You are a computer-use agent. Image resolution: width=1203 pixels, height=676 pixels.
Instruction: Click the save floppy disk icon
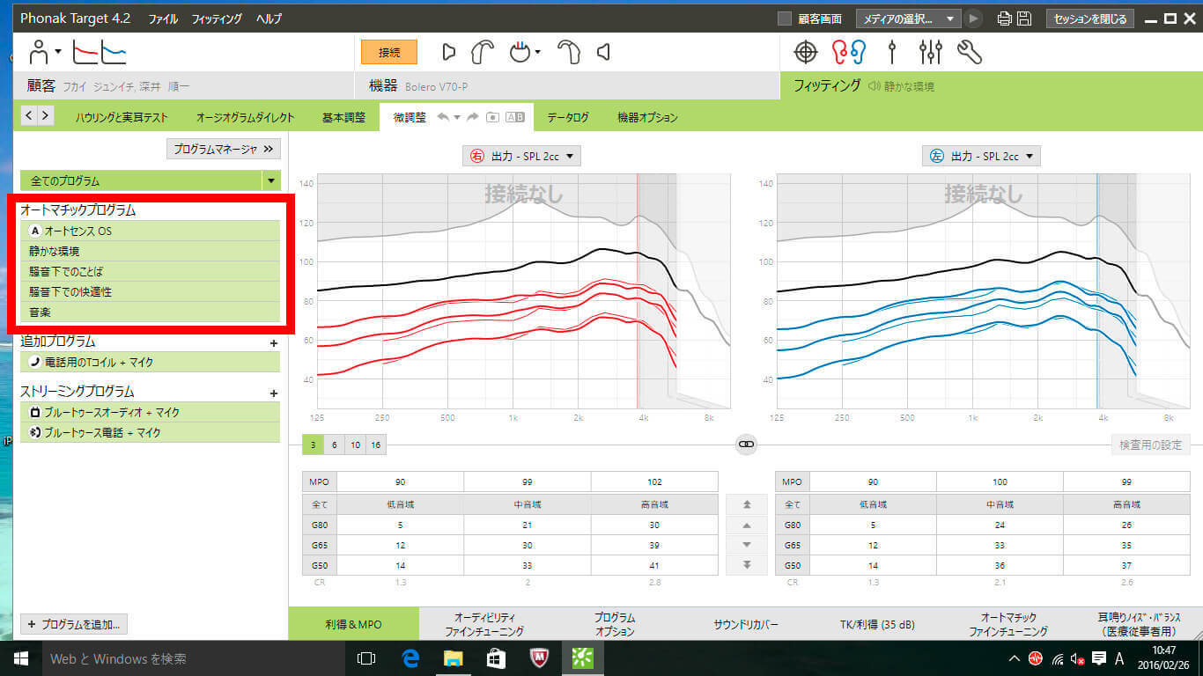click(1025, 18)
